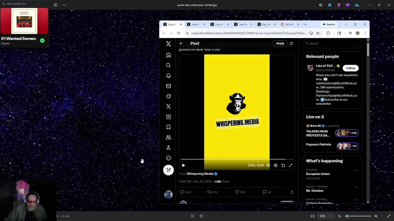Open Premium X icon in sidebar
This screenshot has height=221, width=394.
(x=168, y=107)
